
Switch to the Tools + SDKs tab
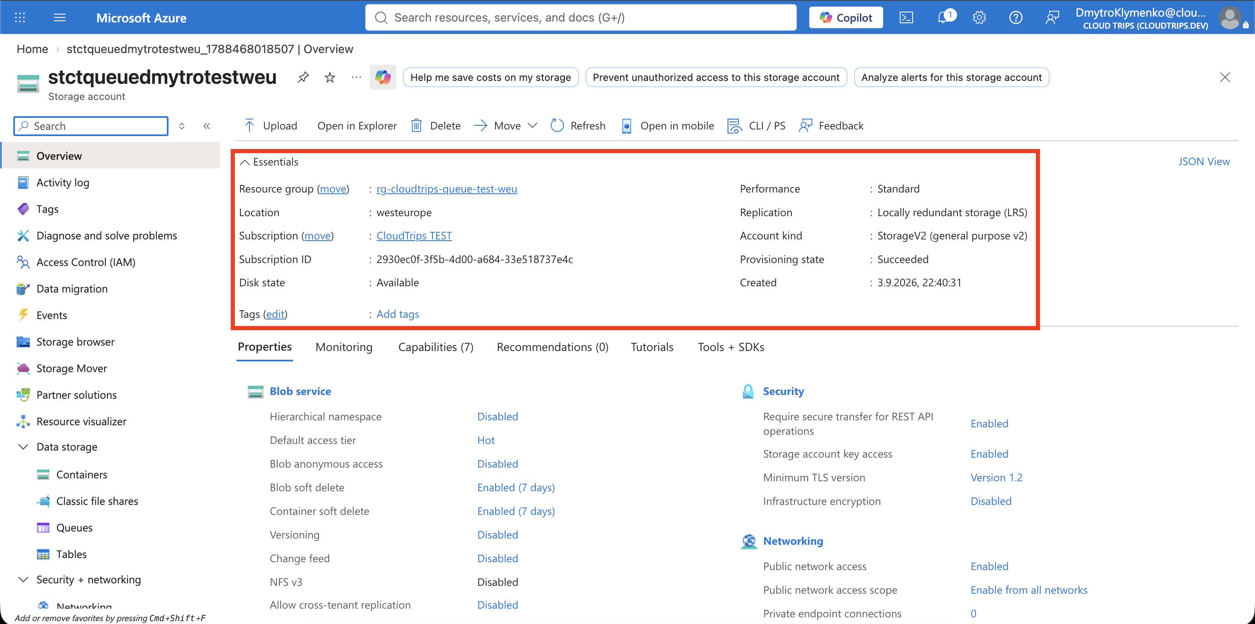pos(731,347)
